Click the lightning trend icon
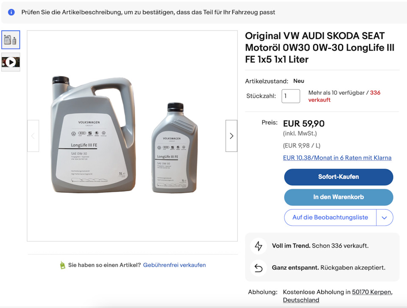The height and width of the screenshot is (308, 407). [x=258, y=246]
